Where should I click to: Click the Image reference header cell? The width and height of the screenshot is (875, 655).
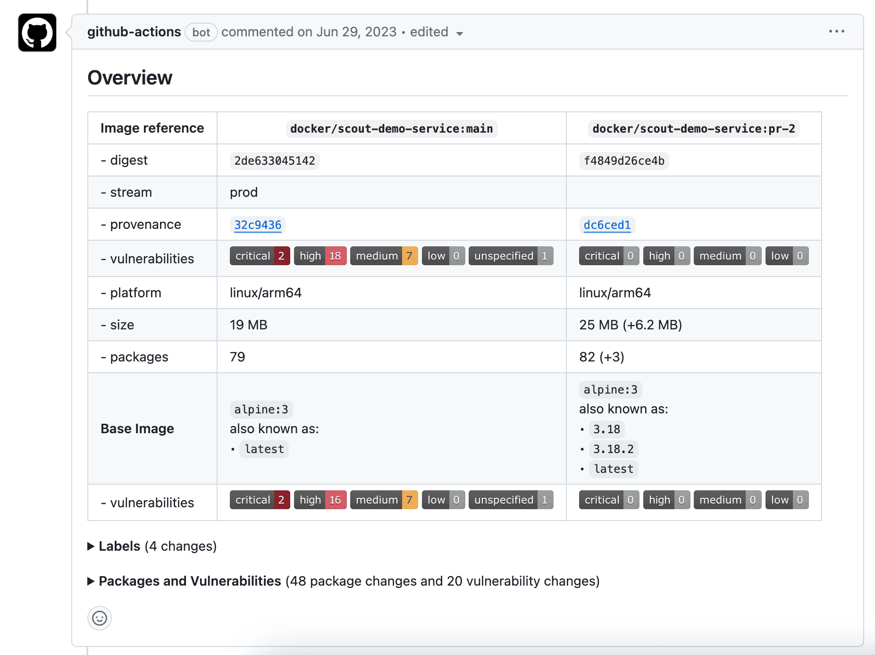click(152, 128)
